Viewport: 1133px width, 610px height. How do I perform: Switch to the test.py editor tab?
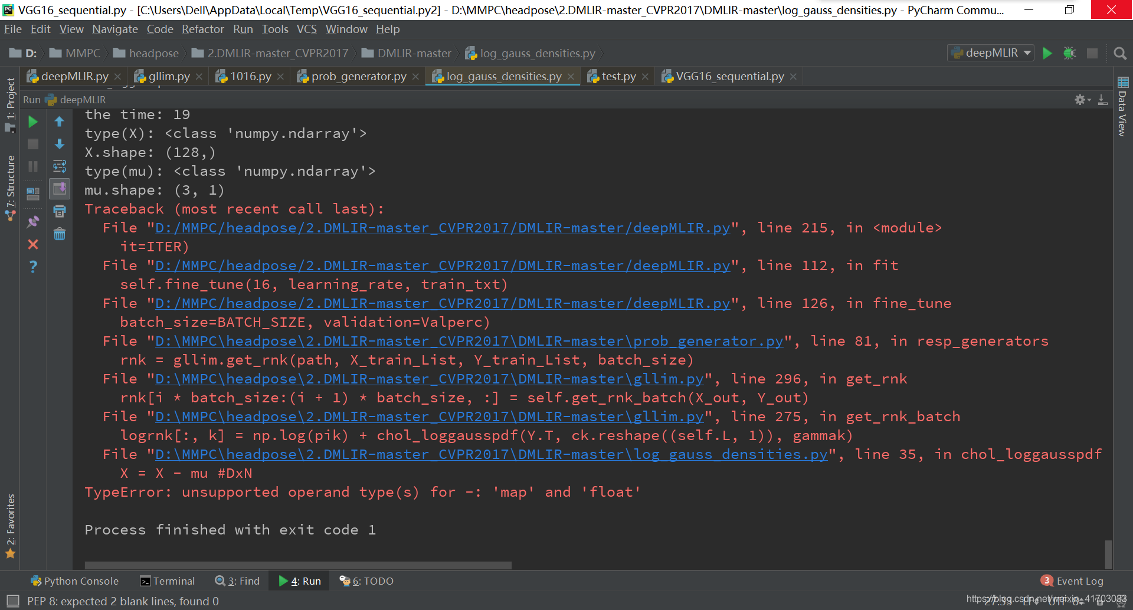(x=618, y=76)
